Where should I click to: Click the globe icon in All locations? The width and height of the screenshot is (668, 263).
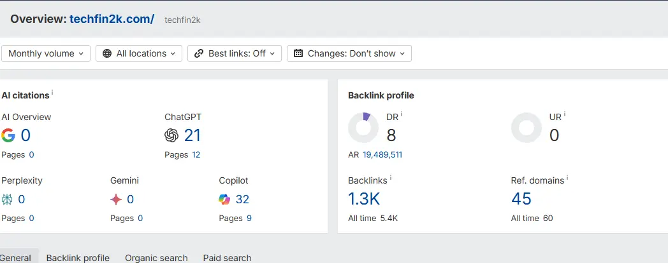[x=107, y=53]
